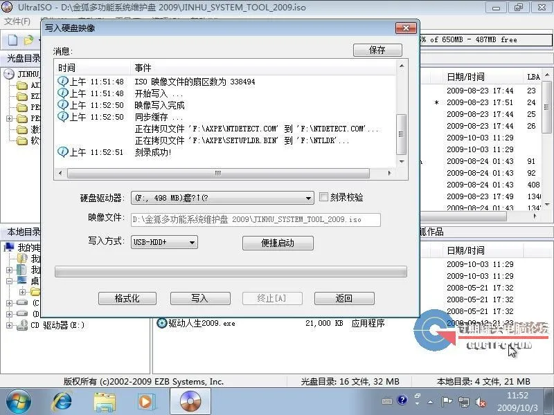Open the 硬盘驱动器 drive dropdown
Viewport: 554px width, 415px height.
308,196
